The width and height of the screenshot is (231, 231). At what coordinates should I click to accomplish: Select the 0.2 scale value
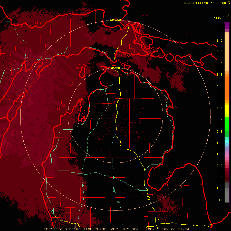219,166
